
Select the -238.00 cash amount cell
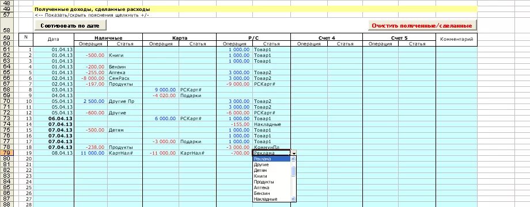[x=90, y=147]
